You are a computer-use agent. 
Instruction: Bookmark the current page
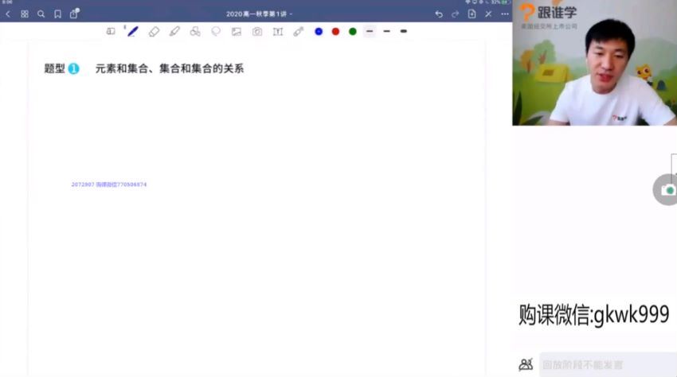[x=57, y=14]
